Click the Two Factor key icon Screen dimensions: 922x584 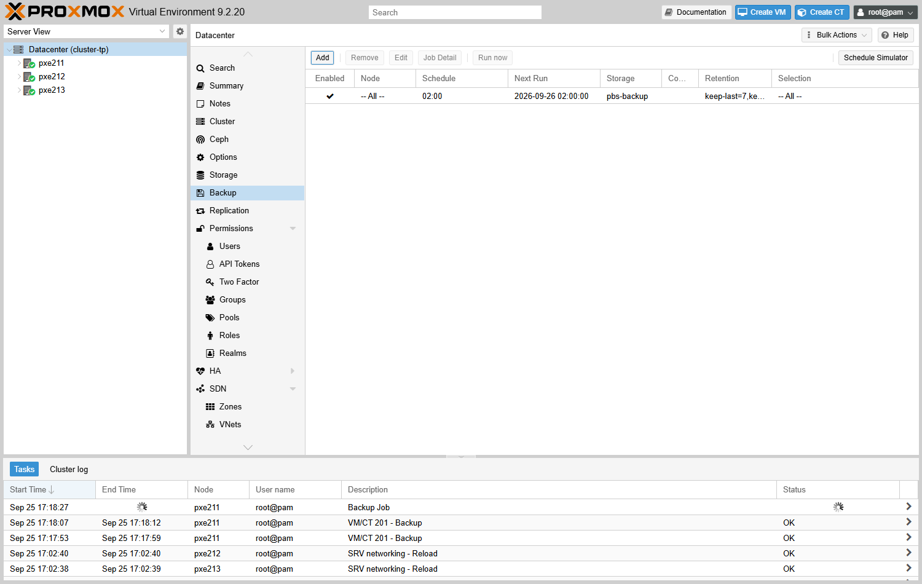pos(210,282)
